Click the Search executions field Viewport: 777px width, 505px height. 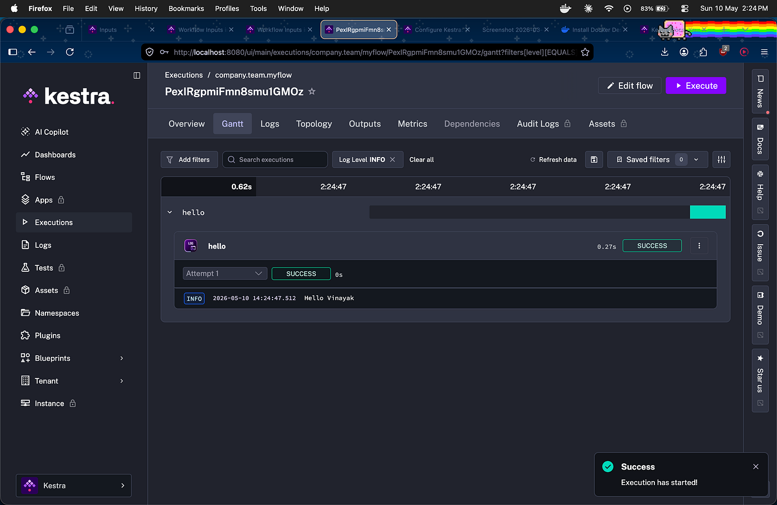pos(275,159)
